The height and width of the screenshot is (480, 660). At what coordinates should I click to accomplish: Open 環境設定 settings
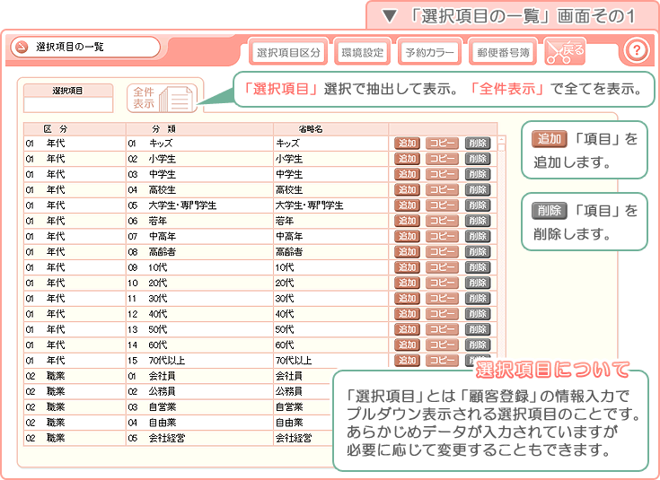pyautogui.click(x=362, y=52)
